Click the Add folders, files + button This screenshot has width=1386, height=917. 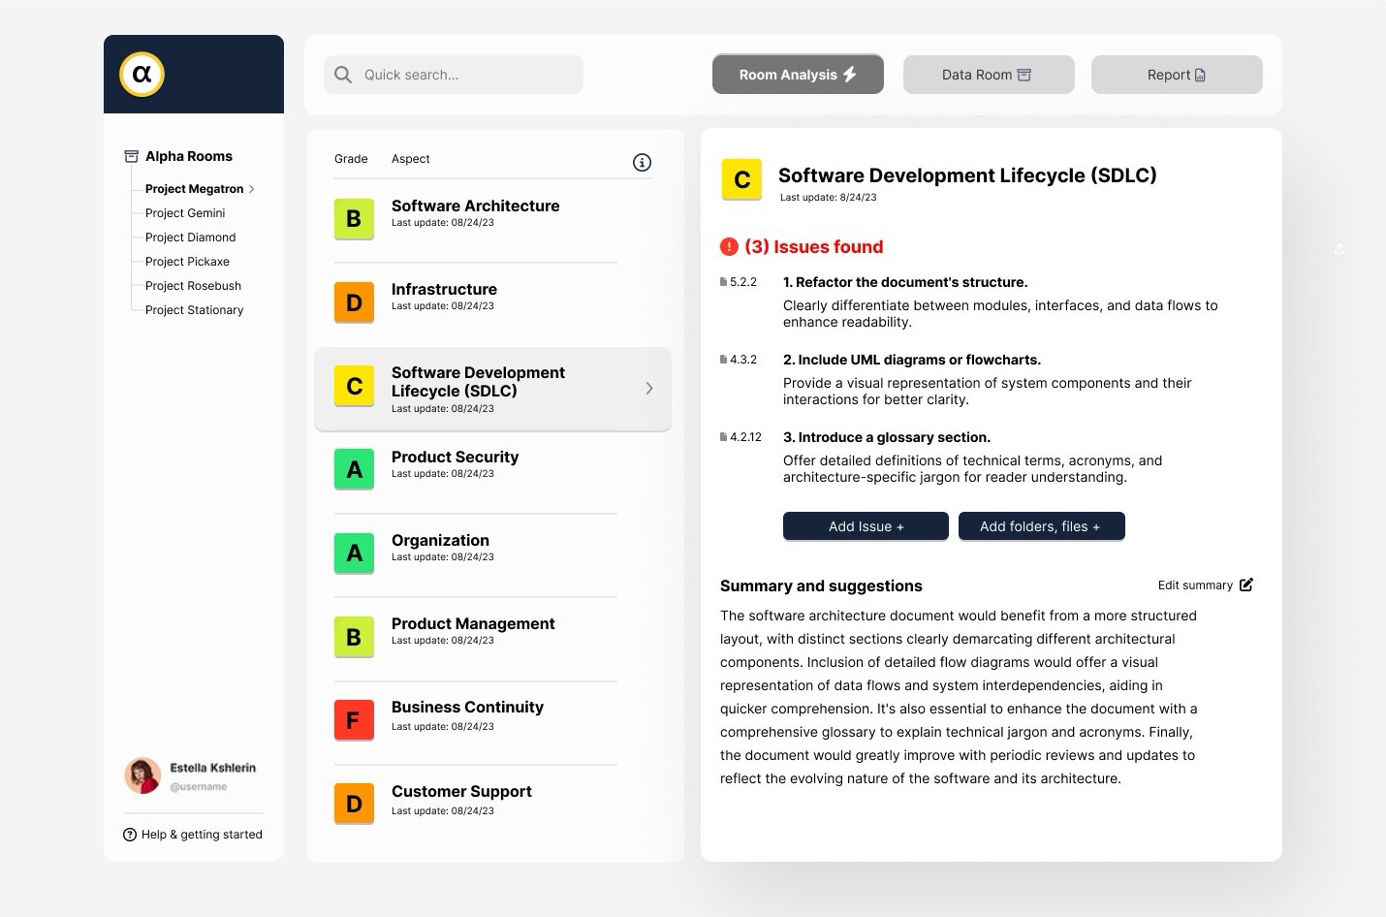(x=1041, y=526)
